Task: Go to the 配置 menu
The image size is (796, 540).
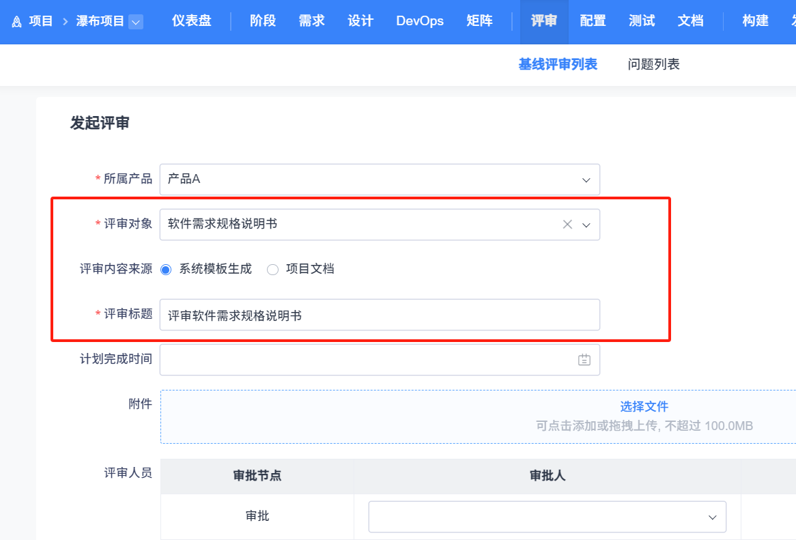Action: tap(593, 21)
